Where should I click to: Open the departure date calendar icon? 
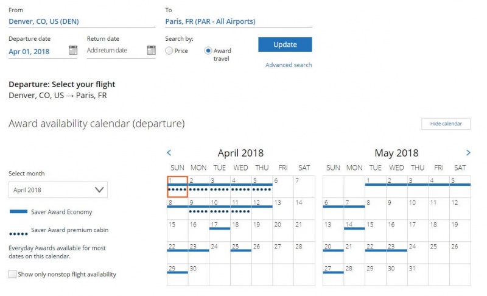73,51
